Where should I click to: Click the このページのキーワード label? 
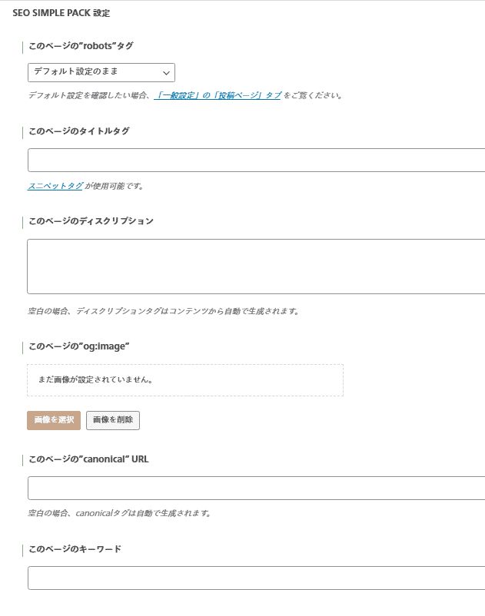(75, 549)
